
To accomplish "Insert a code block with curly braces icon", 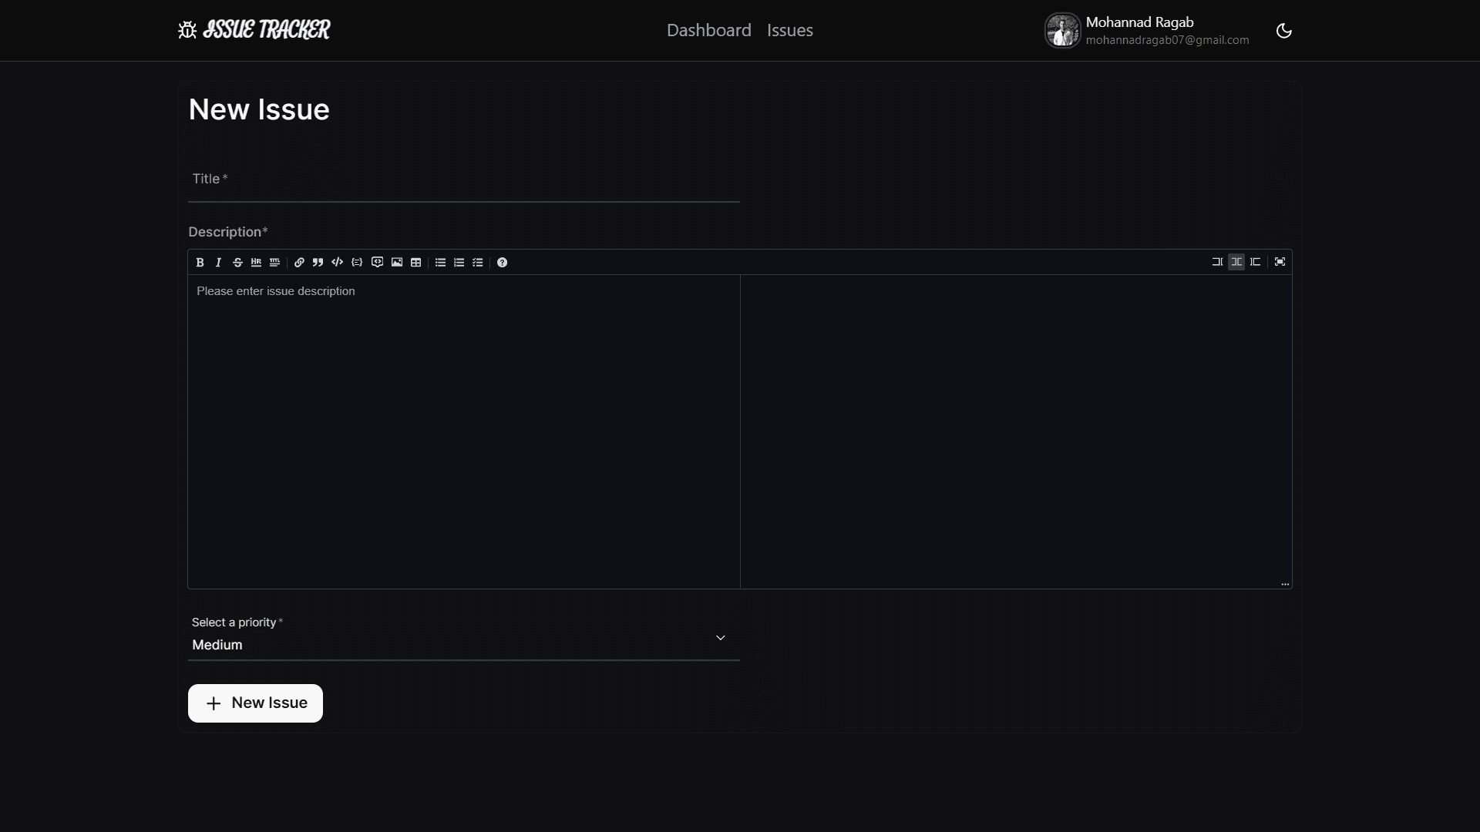I will pos(357,263).
